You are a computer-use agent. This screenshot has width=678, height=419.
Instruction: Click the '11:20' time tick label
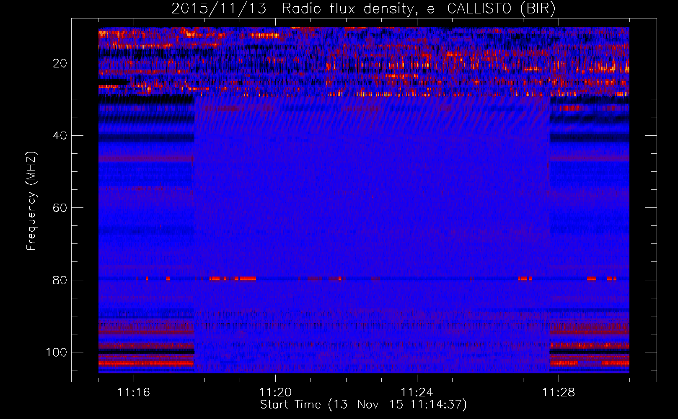[275, 393]
